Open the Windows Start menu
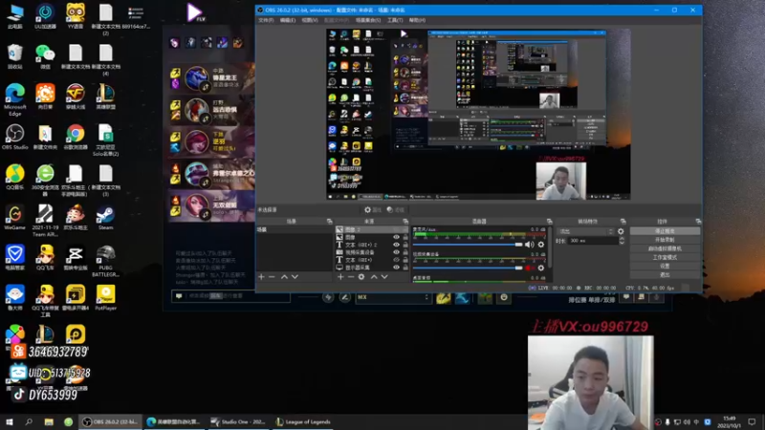Screen dimensions: 765x430 click(x=10, y=421)
